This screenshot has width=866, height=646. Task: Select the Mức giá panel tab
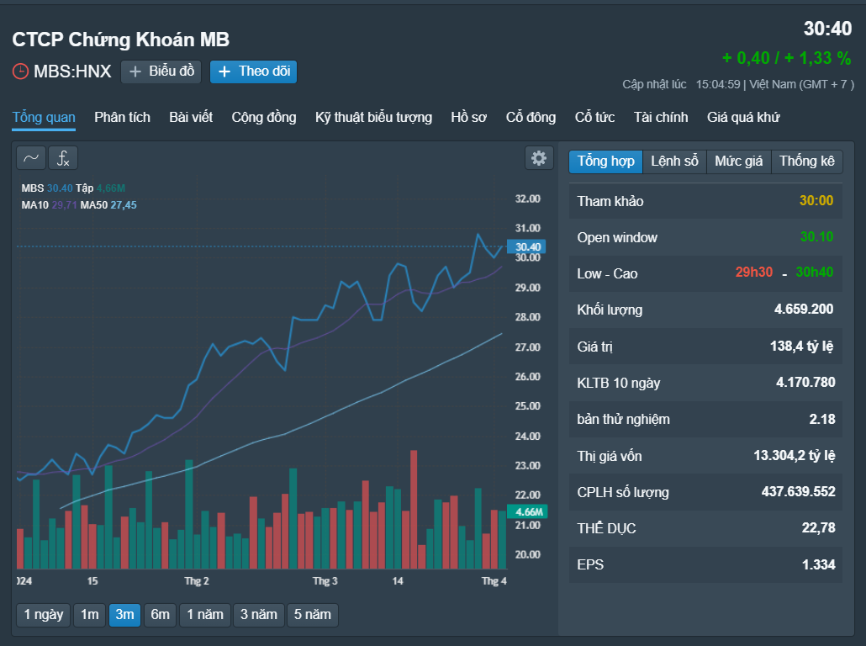738,161
